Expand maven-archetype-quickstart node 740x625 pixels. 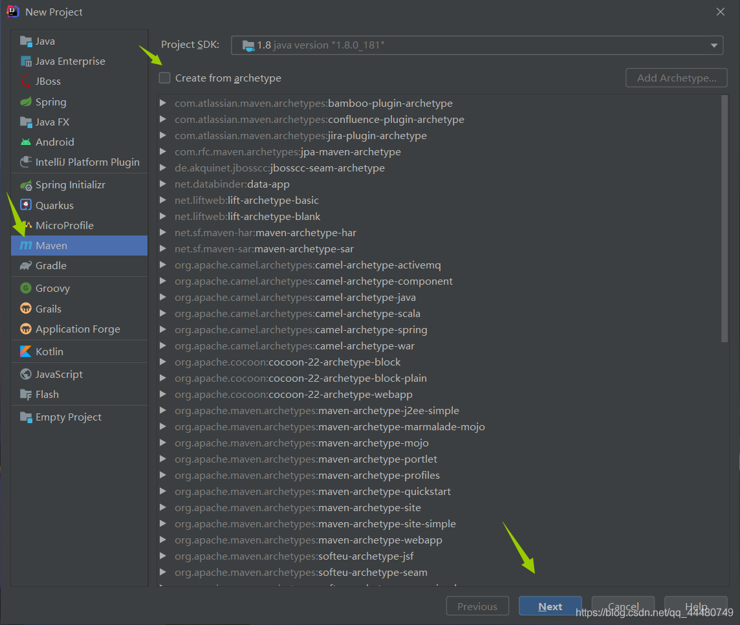(163, 492)
